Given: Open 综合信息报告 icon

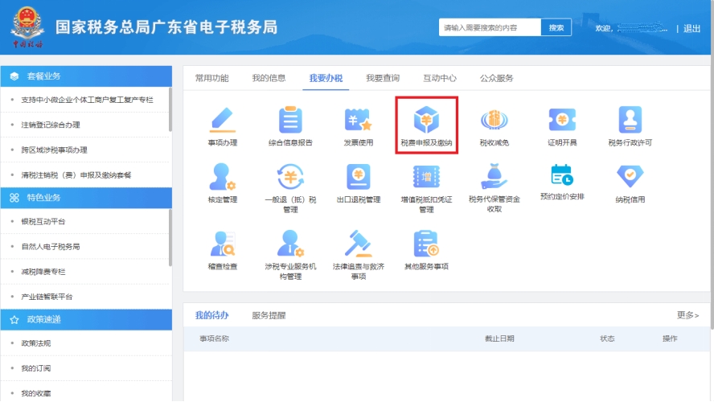Looking at the screenshot, I should tap(289, 121).
